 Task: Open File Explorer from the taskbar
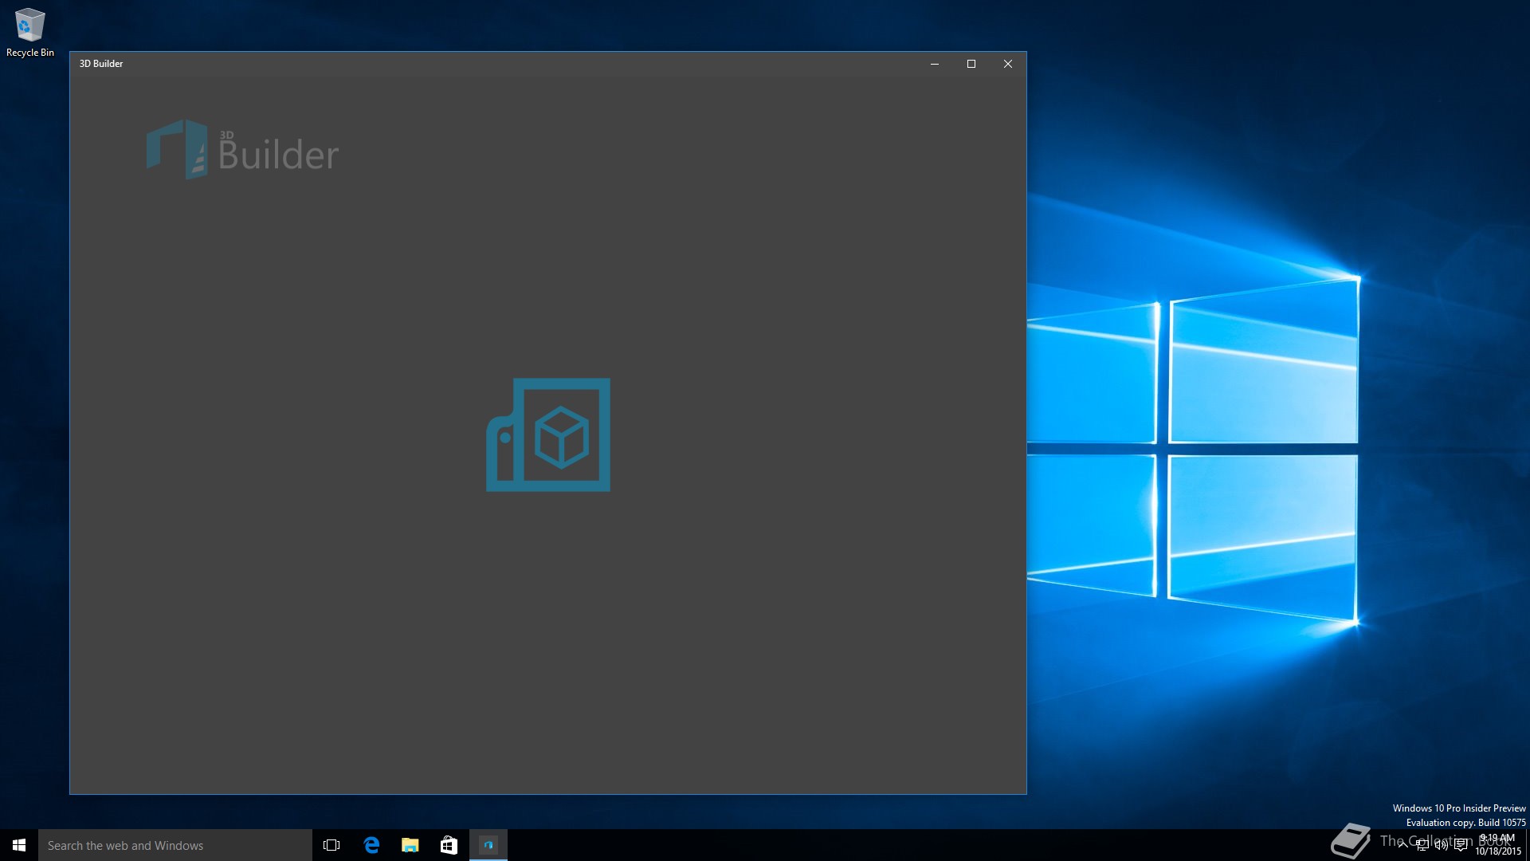[x=410, y=845]
